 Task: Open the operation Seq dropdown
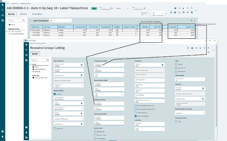(158, 13)
